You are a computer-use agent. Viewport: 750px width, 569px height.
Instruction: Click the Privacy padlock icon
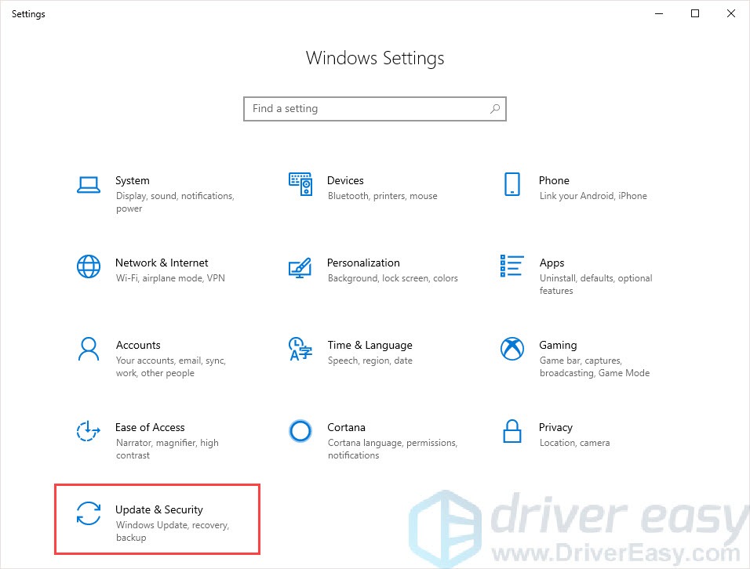tap(512, 431)
